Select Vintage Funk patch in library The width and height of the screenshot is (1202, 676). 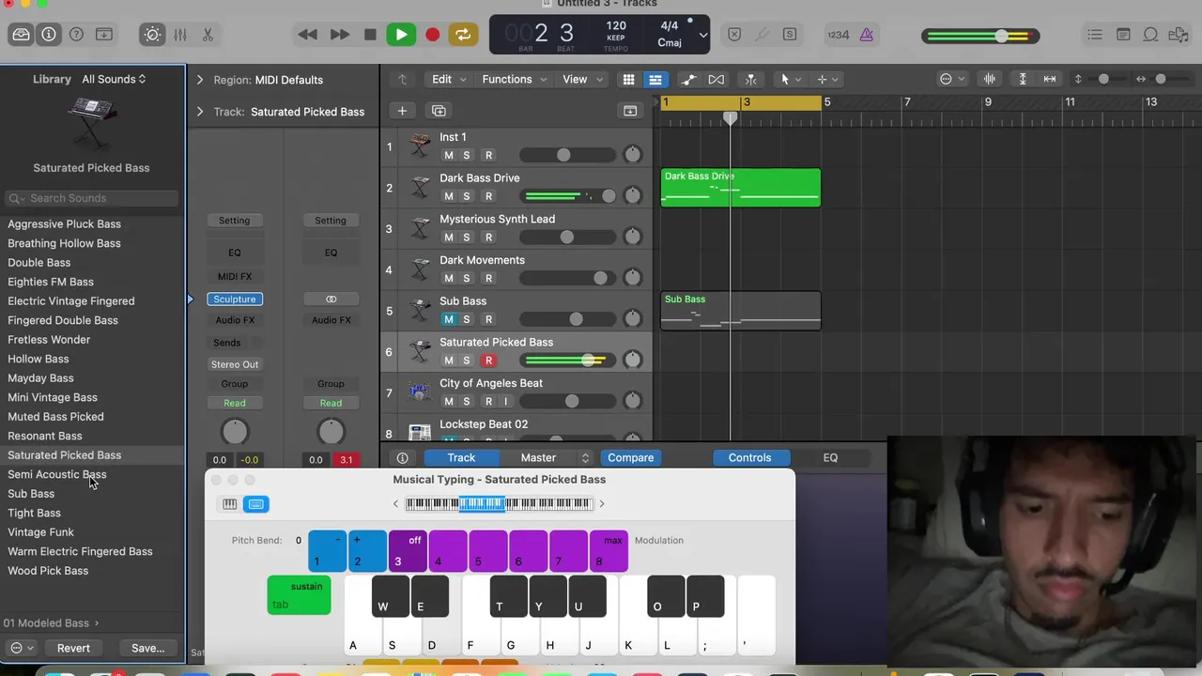coord(40,532)
